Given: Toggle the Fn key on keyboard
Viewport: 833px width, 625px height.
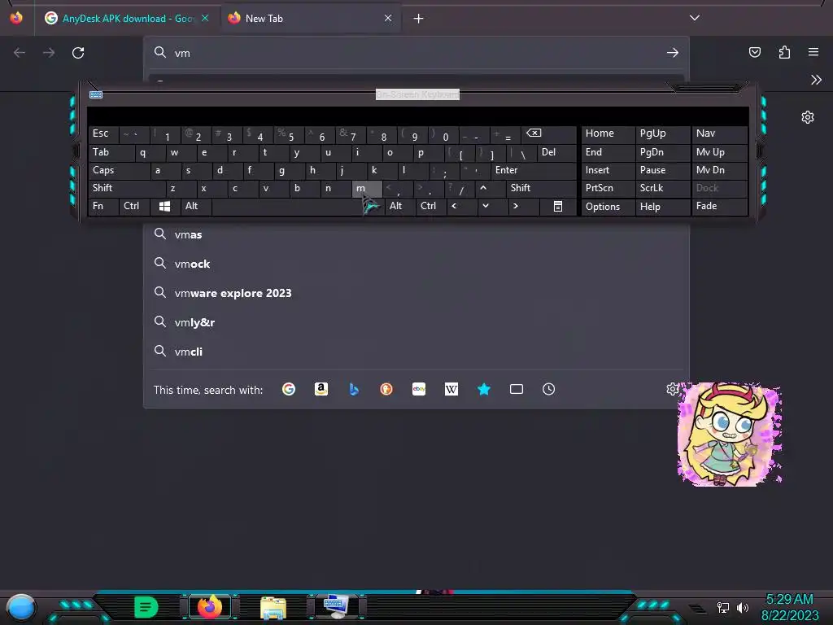Looking at the screenshot, I should click(103, 206).
